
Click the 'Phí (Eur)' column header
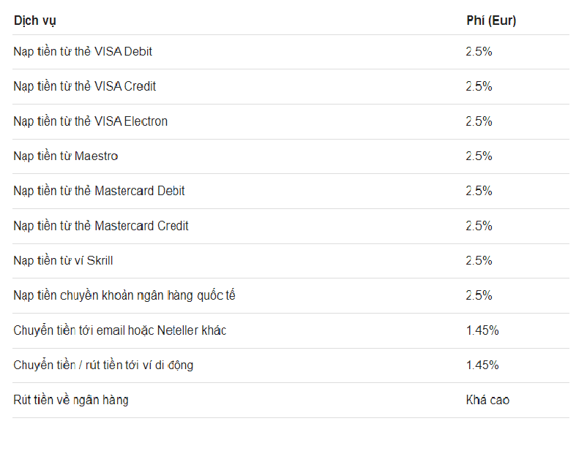(x=491, y=20)
